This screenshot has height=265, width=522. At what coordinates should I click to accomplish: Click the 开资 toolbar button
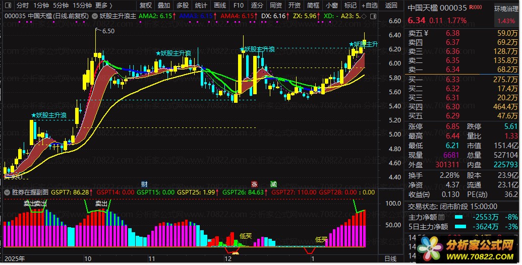point(295,6)
